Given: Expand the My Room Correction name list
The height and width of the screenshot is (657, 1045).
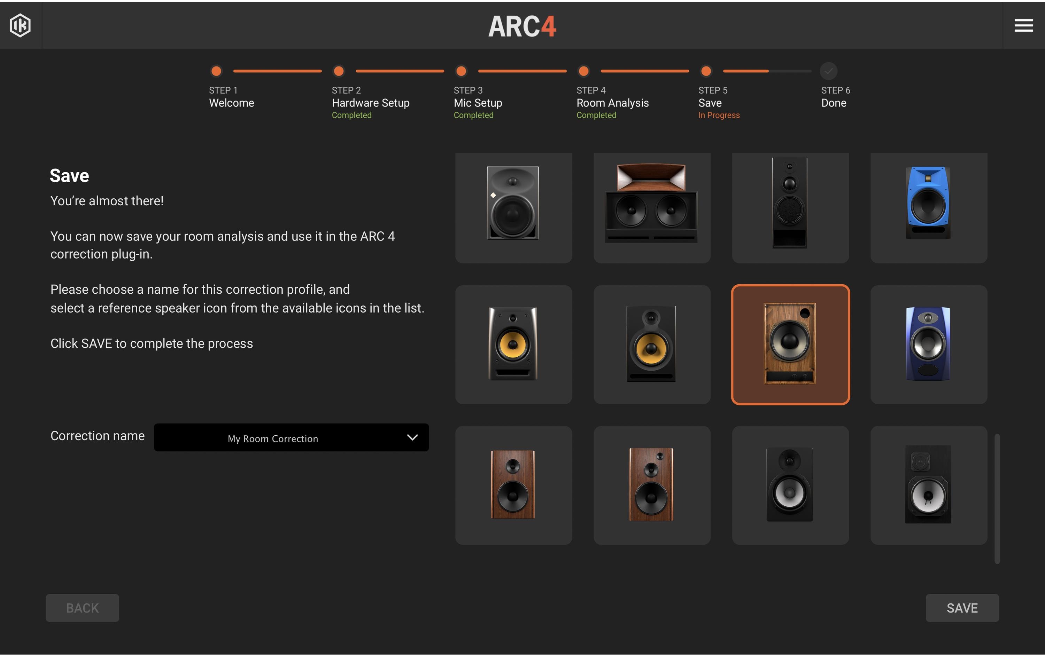Looking at the screenshot, I should [412, 437].
